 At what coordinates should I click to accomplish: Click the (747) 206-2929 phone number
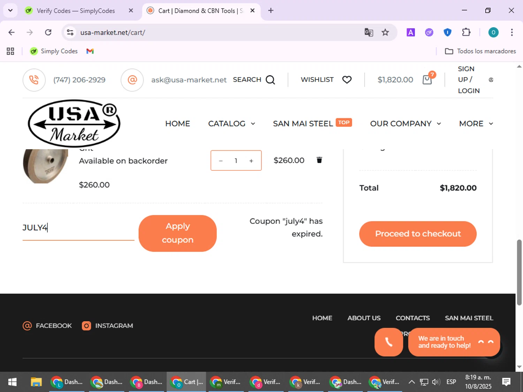(79, 80)
